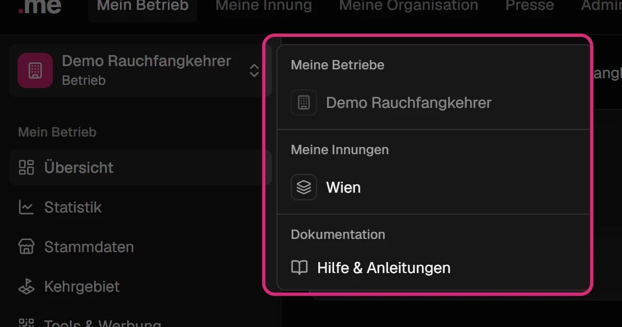622x327 pixels.
Task: Click the Mein Betrieb sidebar section label
Action: click(x=57, y=132)
